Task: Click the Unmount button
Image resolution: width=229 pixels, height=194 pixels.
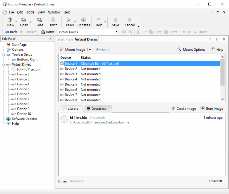Action: click(102, 49)
